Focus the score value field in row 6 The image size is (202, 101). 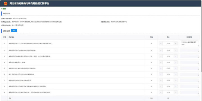(x=168, y=74)
